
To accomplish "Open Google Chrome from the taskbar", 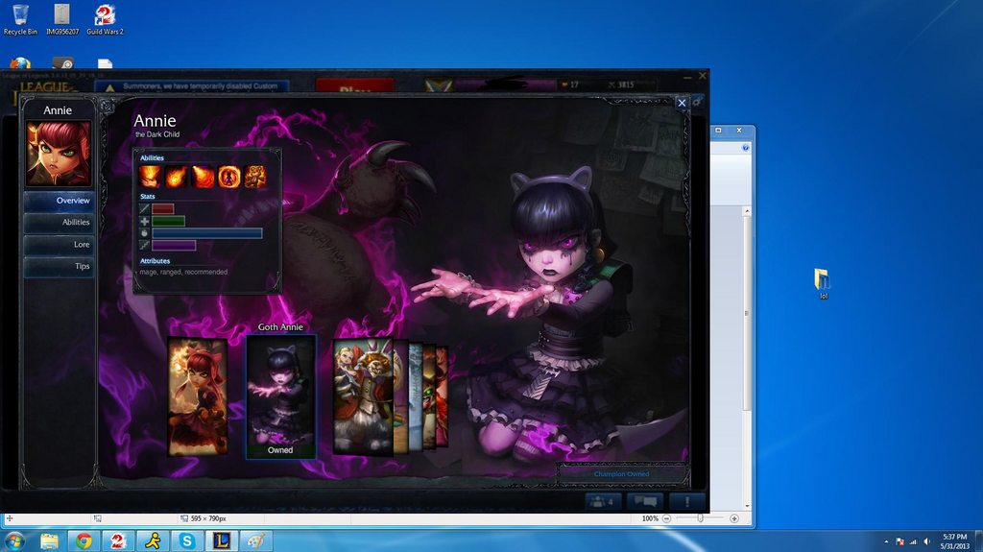I will pyautogui.click(x=84, y=540).
